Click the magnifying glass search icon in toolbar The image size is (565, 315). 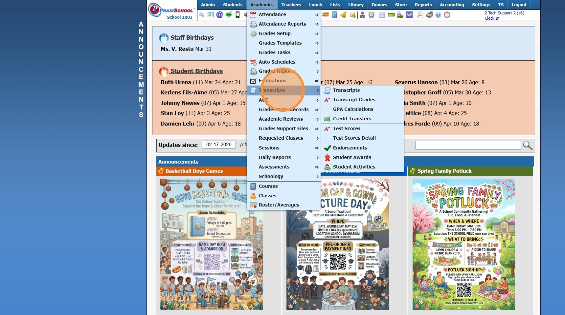202,15
